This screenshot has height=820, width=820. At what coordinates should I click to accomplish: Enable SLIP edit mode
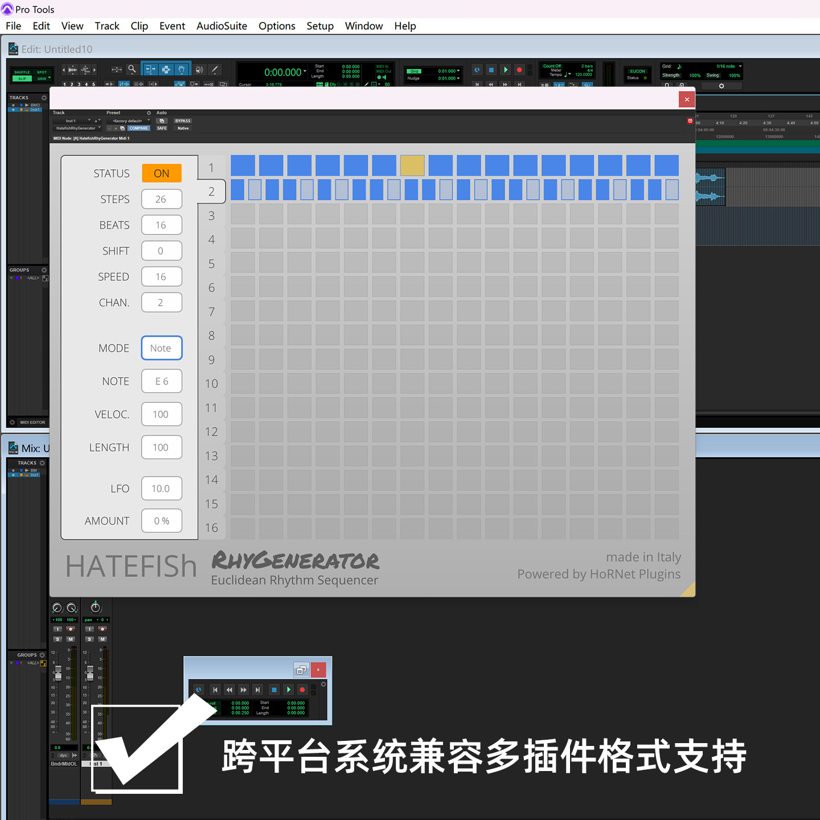pos(22,79)
